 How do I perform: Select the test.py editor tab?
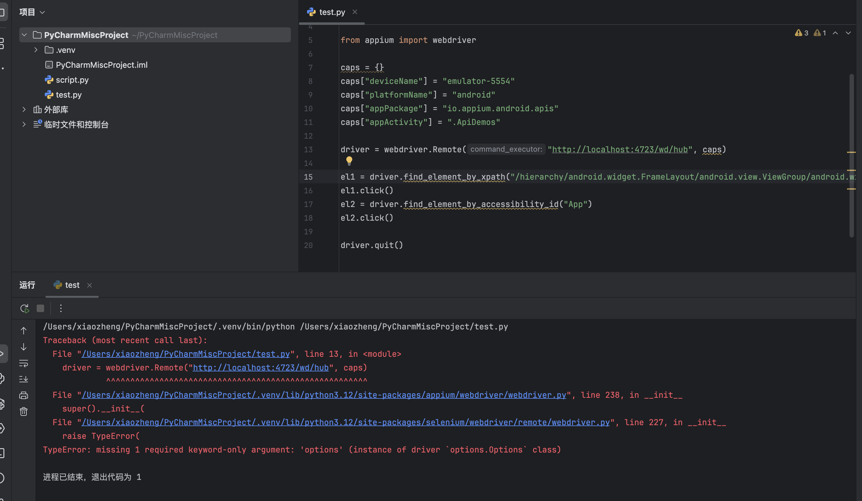[x=332, y=12]
